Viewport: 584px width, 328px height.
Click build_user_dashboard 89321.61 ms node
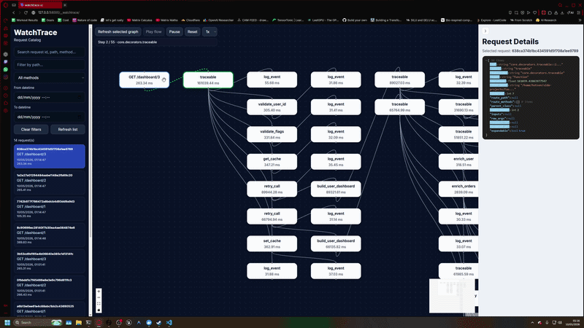pyautogui.click(x=336, y=189)
